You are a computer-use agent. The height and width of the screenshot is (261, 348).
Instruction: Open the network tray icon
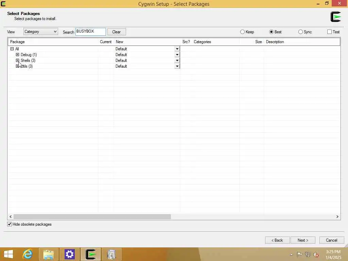(308, 254)
